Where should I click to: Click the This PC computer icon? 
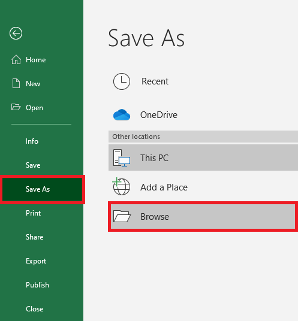click(122, 158)
